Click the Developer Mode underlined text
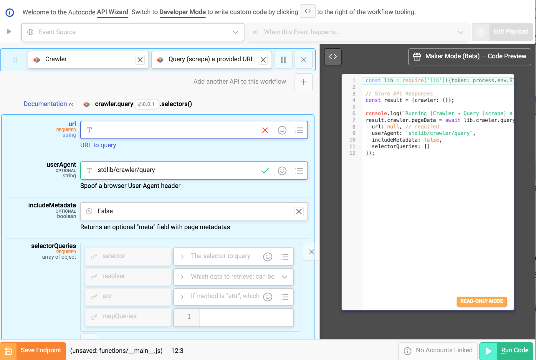Screen dimensions: 536x360 [183, 12]
